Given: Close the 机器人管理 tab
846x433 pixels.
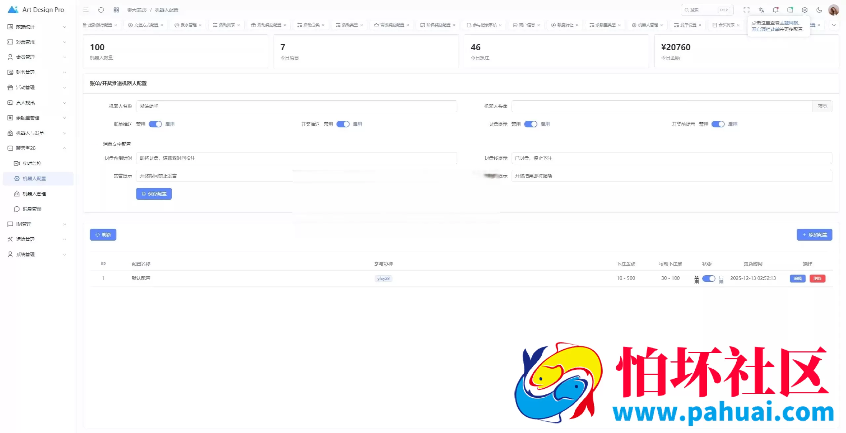Looking at the screenshot, I should [x=662, y=25].
